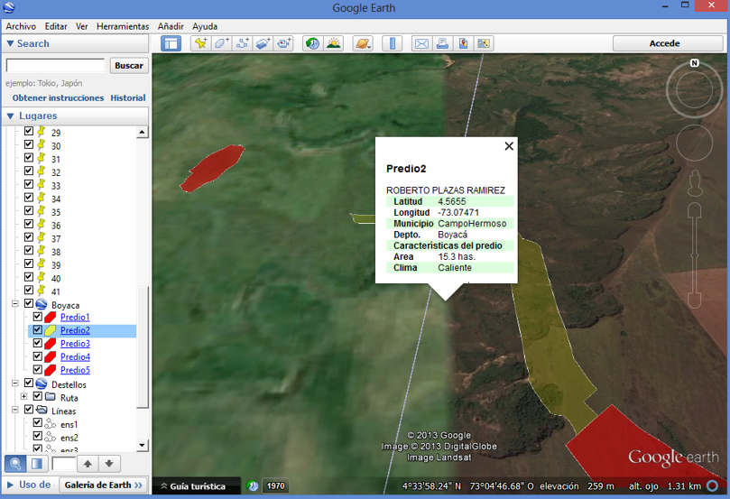
Task: Expand the Ruta folder
Action: point(24,396)
